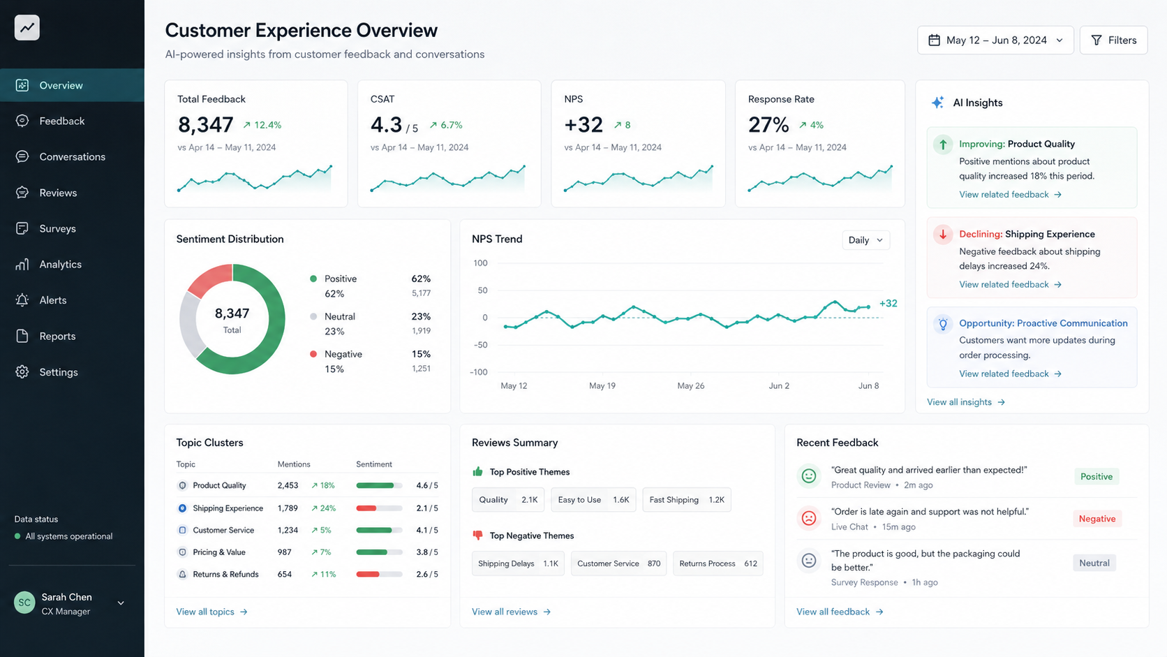
Task: Click View all feedback link
Action: (840, 612)
